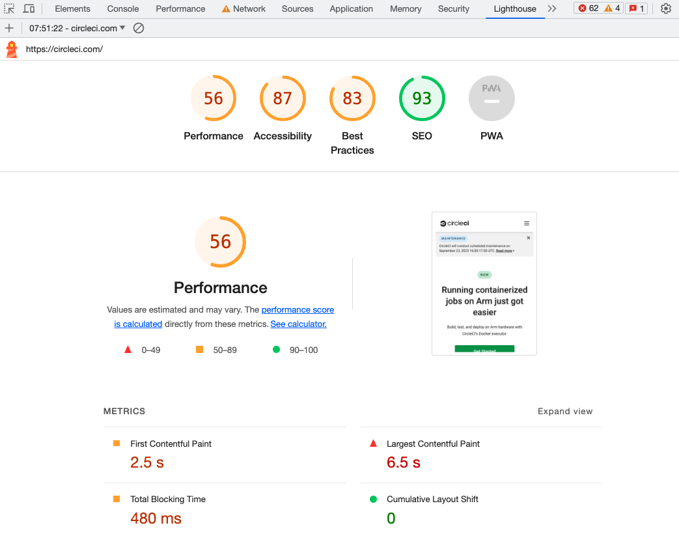Open the 07:51:22 circleci.com report dropdown

[75, 28]
